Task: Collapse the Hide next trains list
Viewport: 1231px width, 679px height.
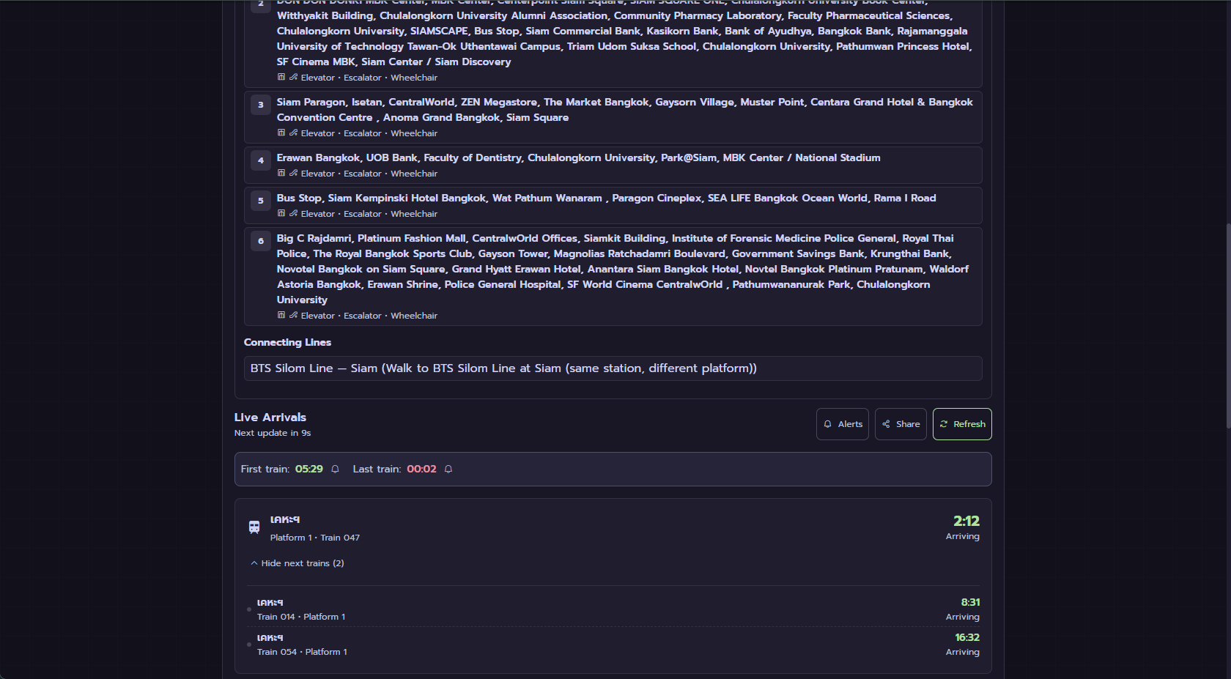Action: 297,563
